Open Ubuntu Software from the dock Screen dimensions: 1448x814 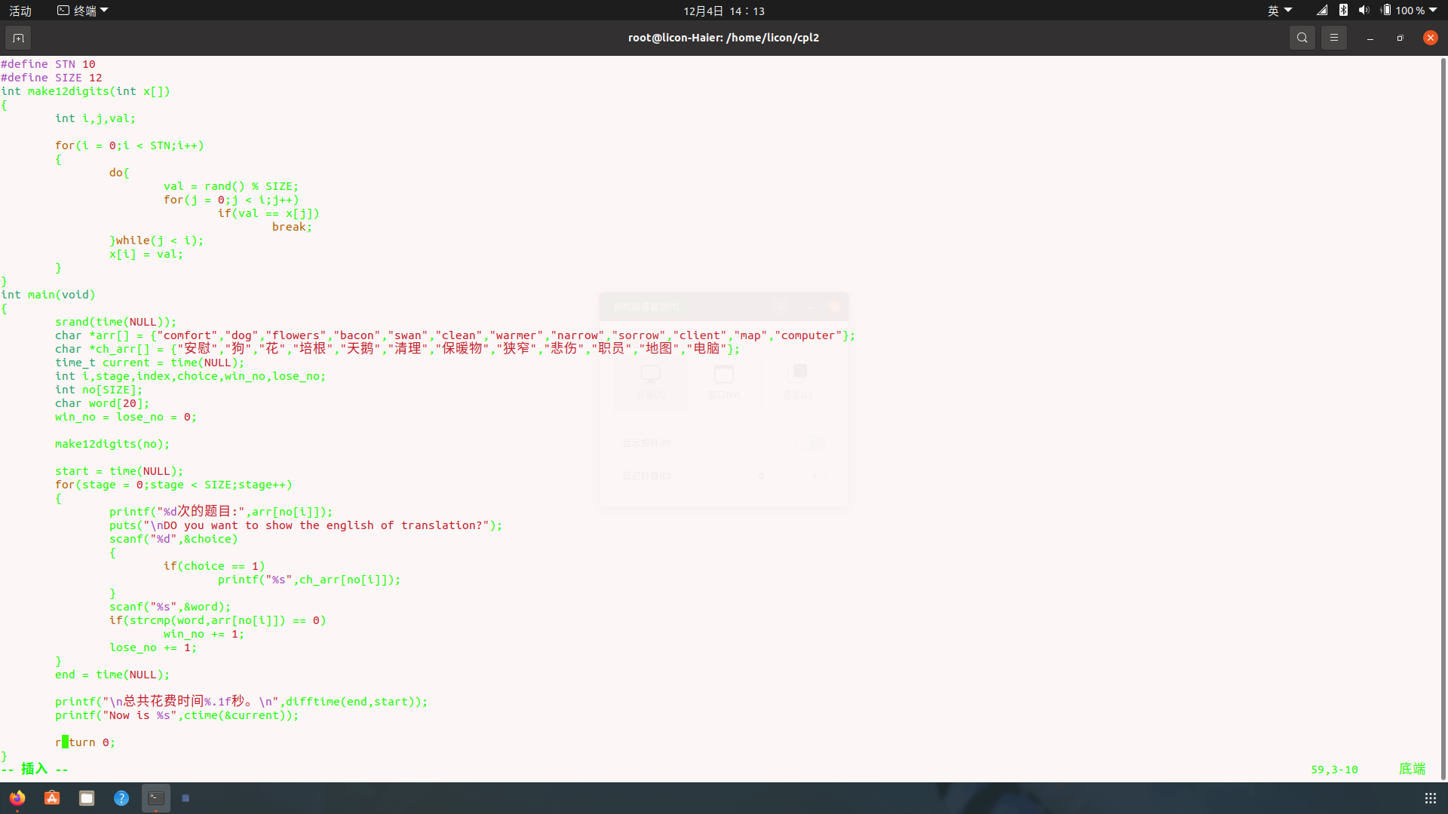coord(52,797)
